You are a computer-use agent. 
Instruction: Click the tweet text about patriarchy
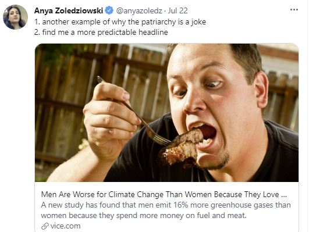tap(120, 22)
